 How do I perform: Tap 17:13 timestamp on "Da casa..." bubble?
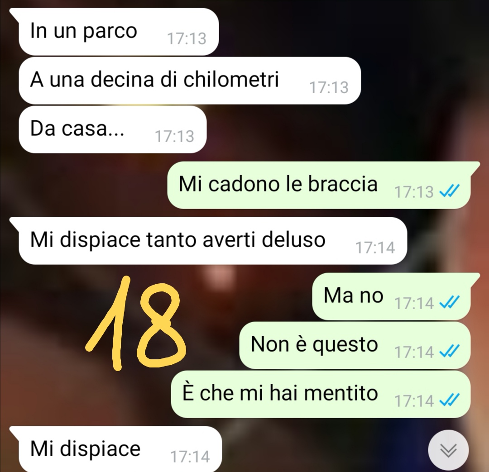pyautogui.click(x=175, y=136)
